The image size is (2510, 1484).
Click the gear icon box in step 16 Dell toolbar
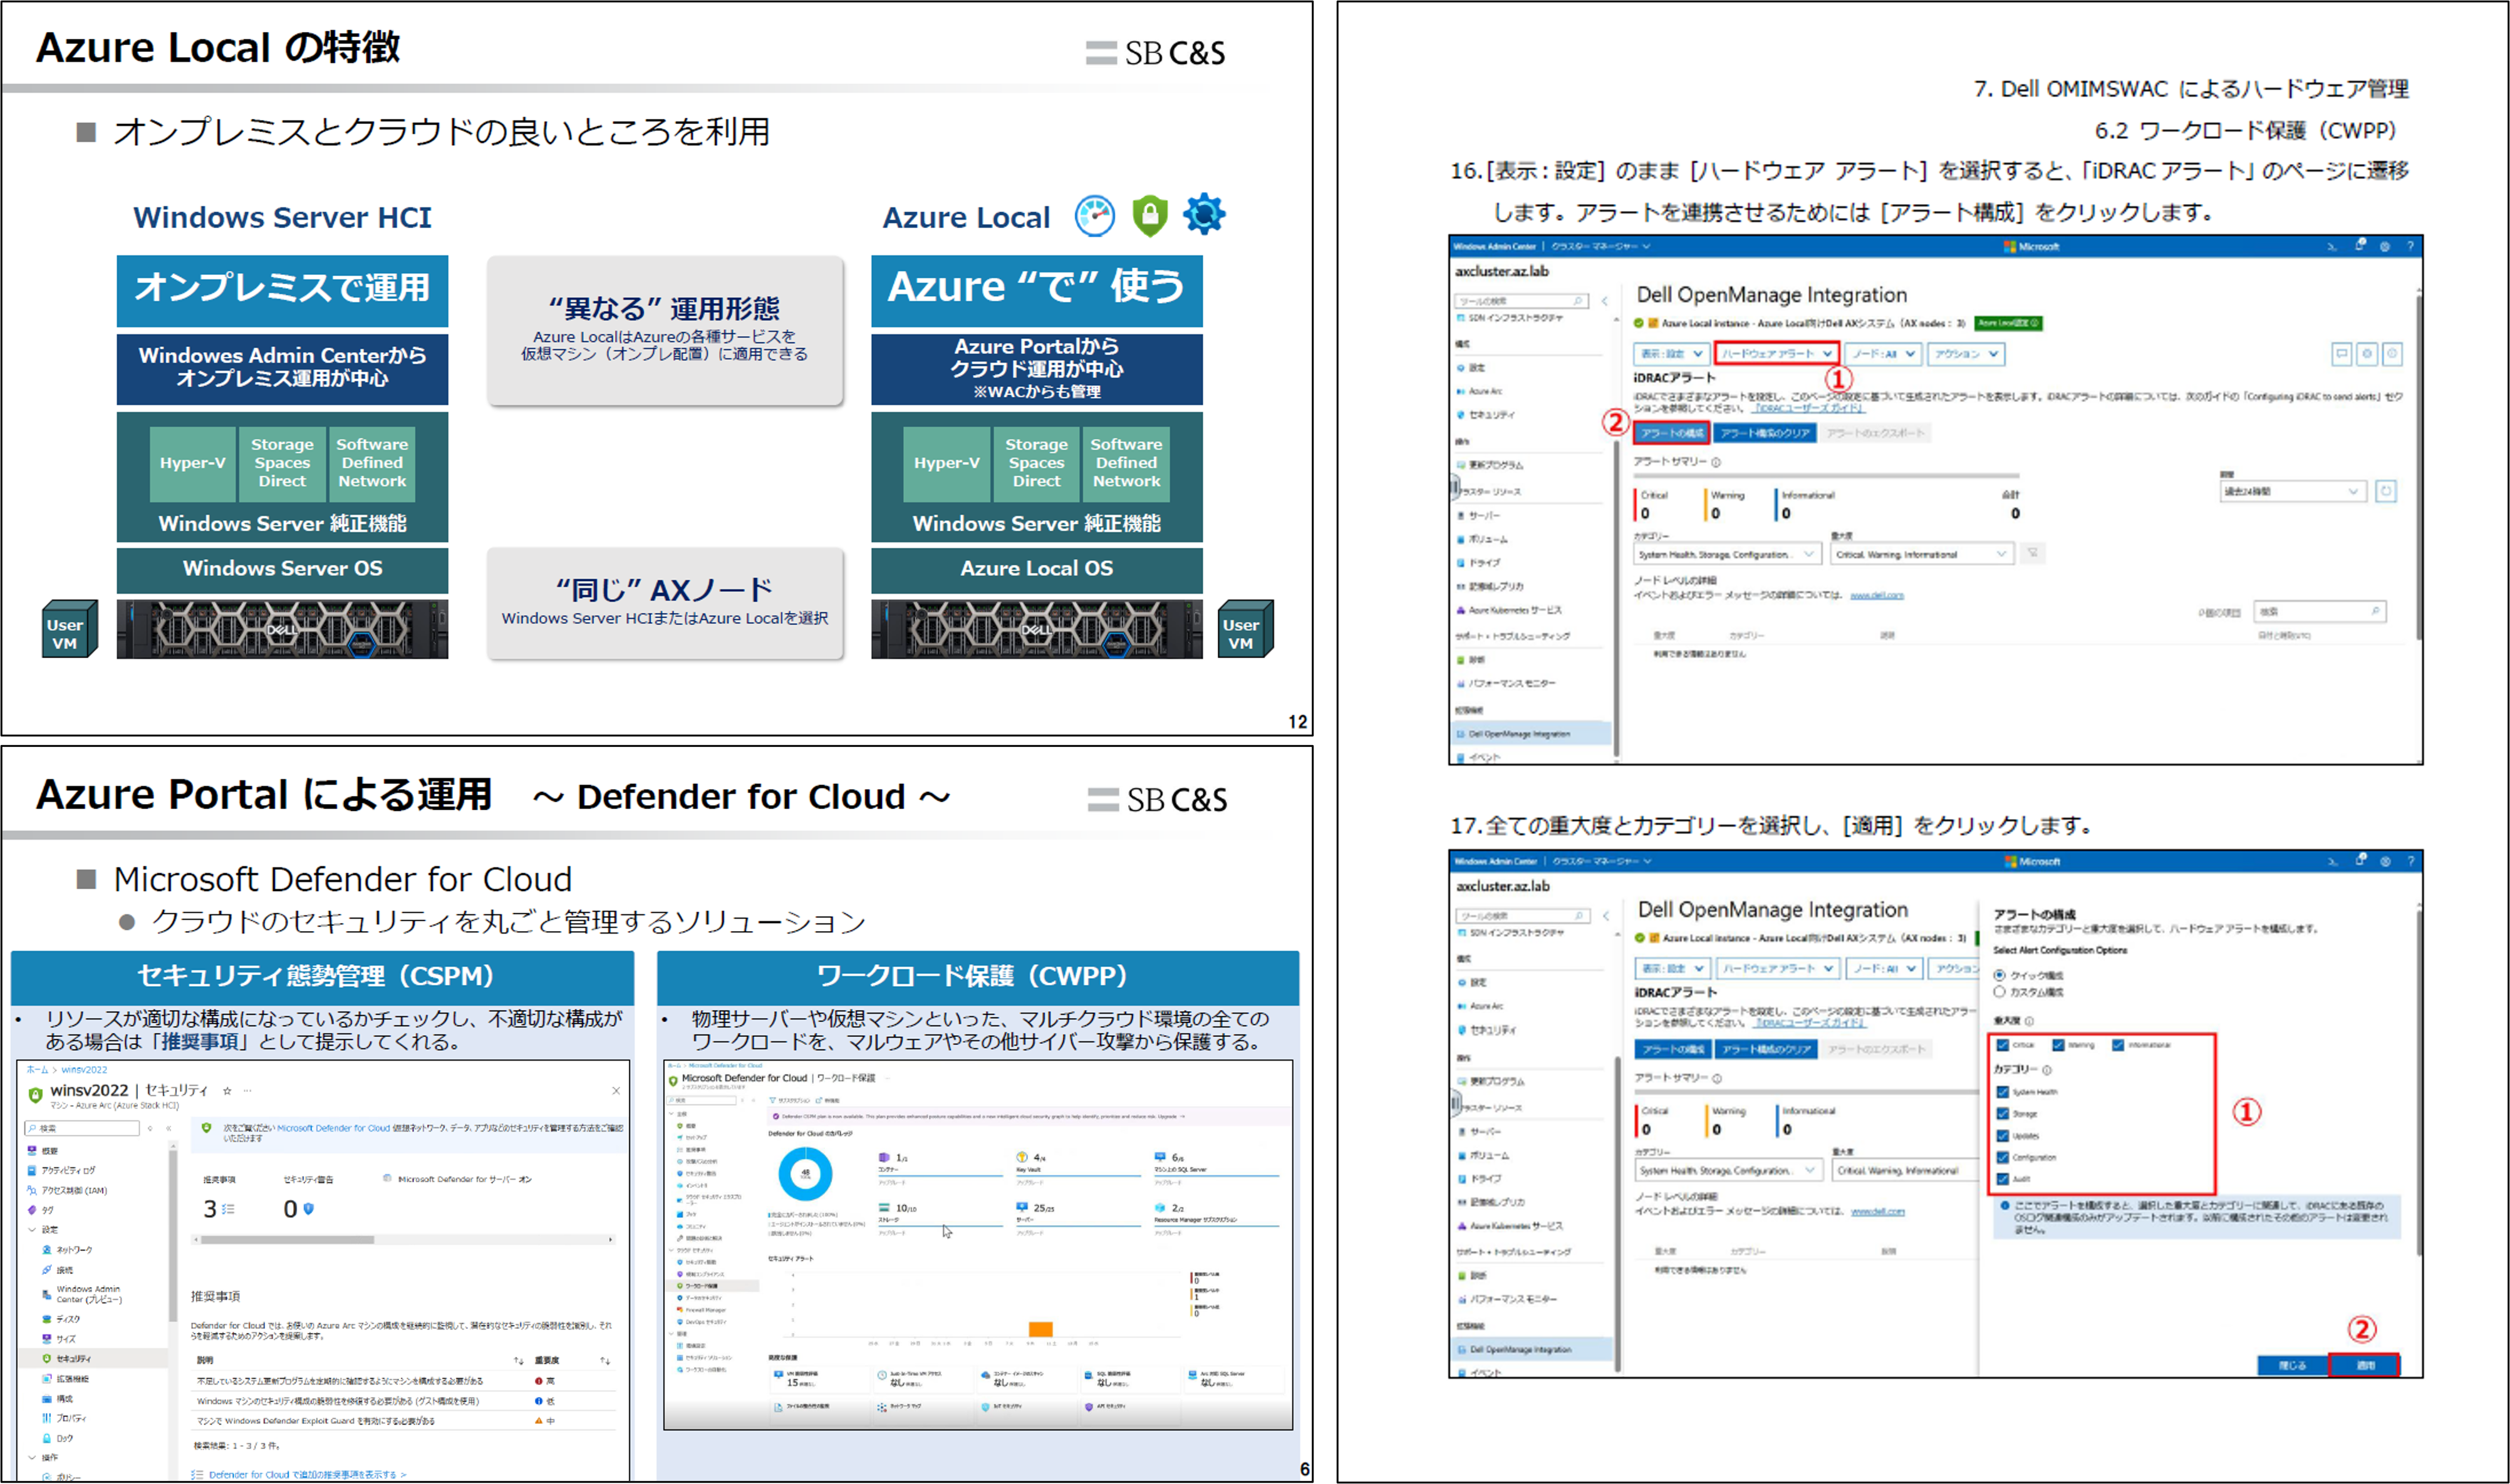pos(2367,353)
